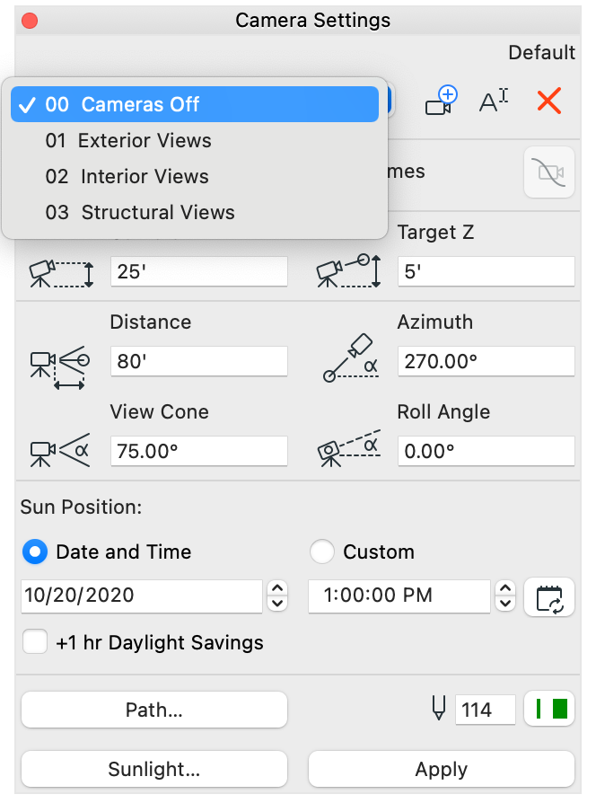Open the Sunlight settings dialog
The height and width of the screenshot is (803, 596).
(x=153, y=769)
